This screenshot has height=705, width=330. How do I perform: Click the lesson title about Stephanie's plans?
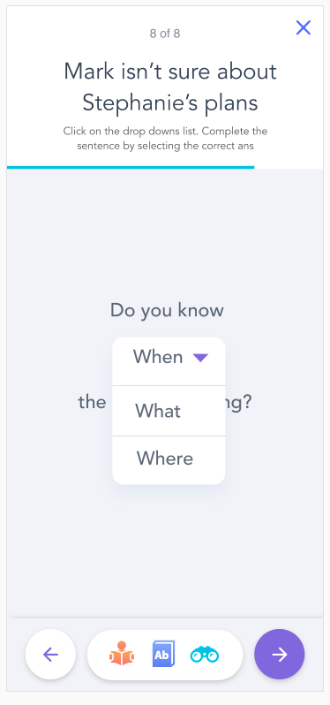(x=170, y=87)
